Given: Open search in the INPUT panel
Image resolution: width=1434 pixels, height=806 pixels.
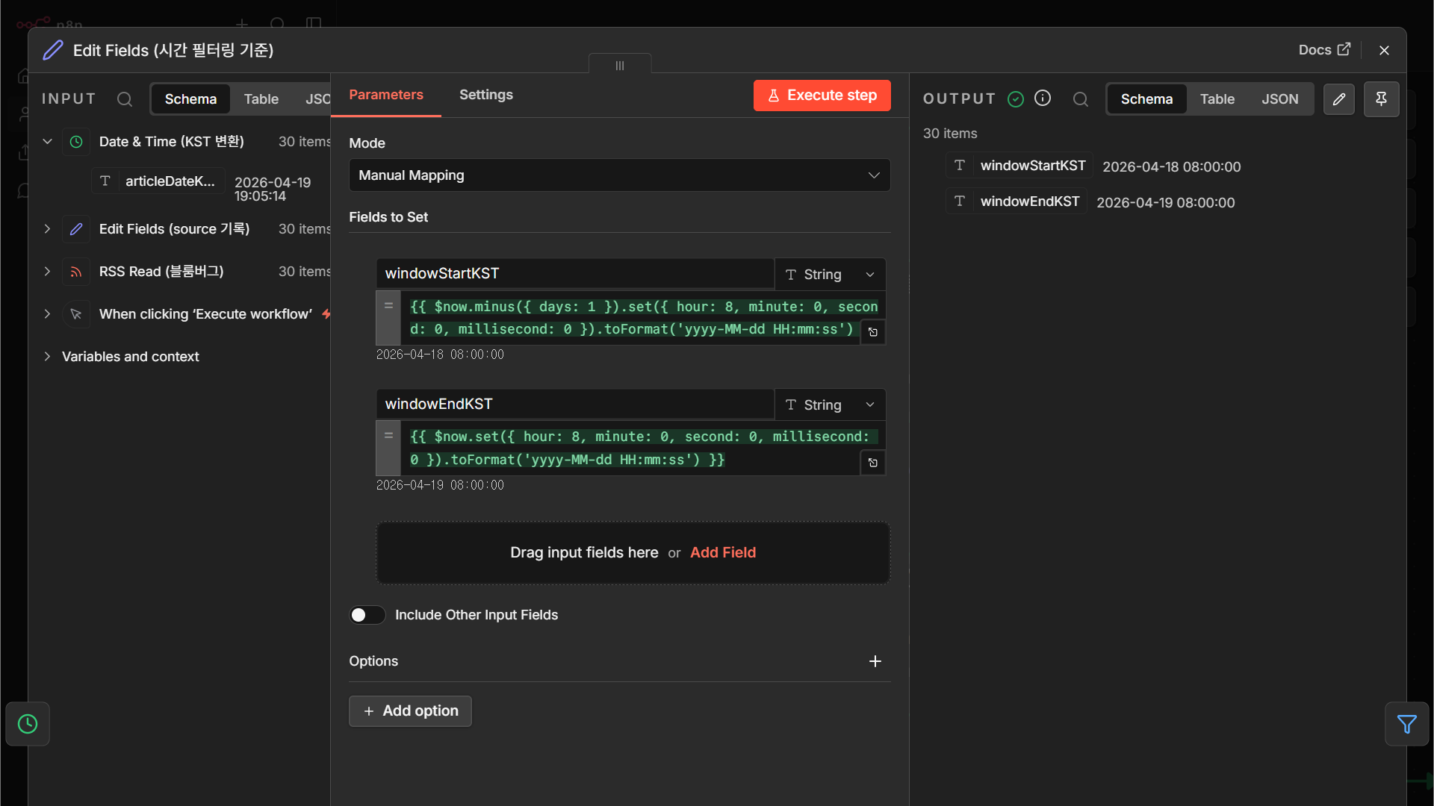Looking at the screenshot, I should coord(125,99).
